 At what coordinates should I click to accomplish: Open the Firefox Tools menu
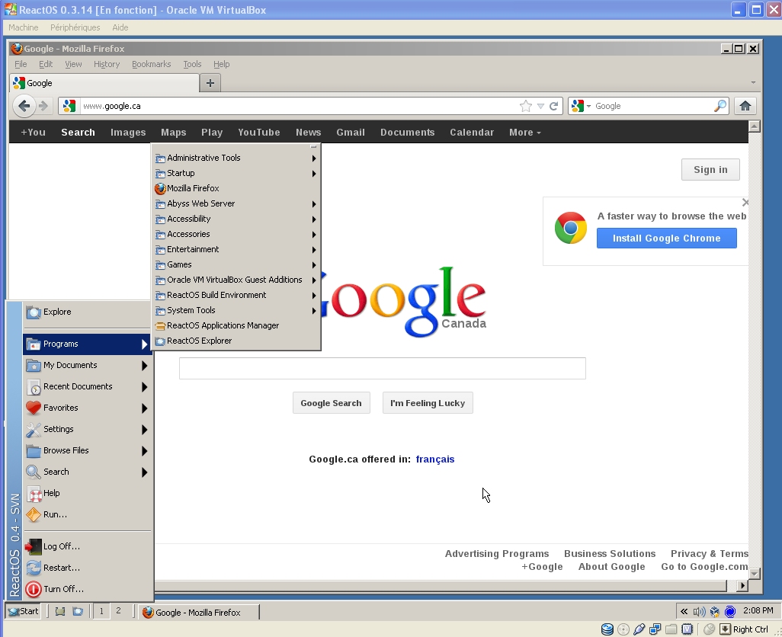192,64
